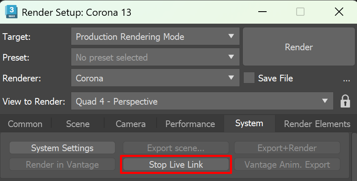
Task: Expand the View to Render dropdown
Action: 202,101
